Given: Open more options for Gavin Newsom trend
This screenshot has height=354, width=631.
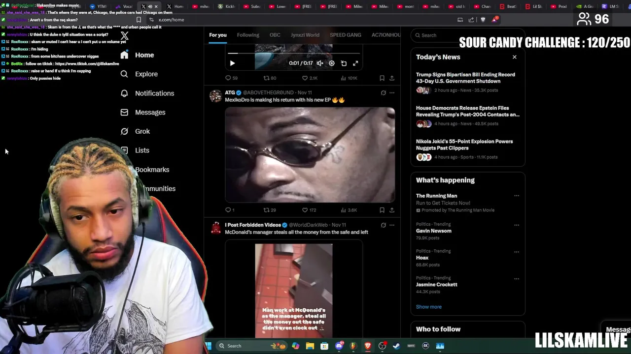Looking at the screenshot, I should click(x=517, y=225).
